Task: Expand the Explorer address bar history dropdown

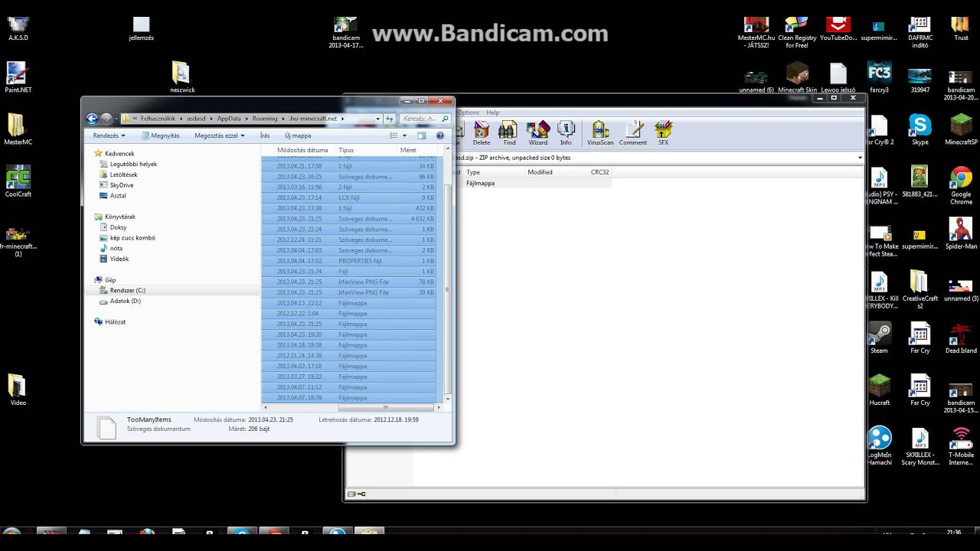Action: [x=377, y=119]
